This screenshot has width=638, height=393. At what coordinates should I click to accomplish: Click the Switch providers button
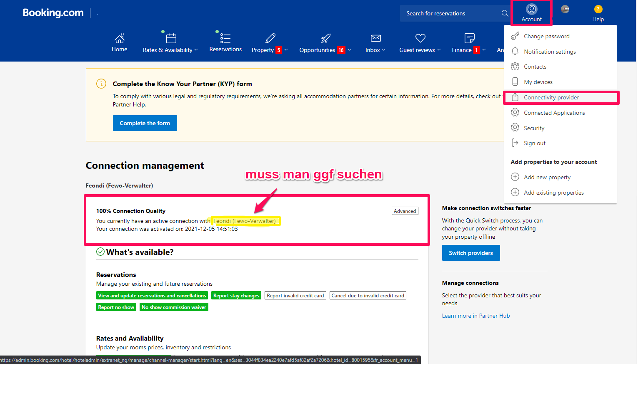click(471, 253)
